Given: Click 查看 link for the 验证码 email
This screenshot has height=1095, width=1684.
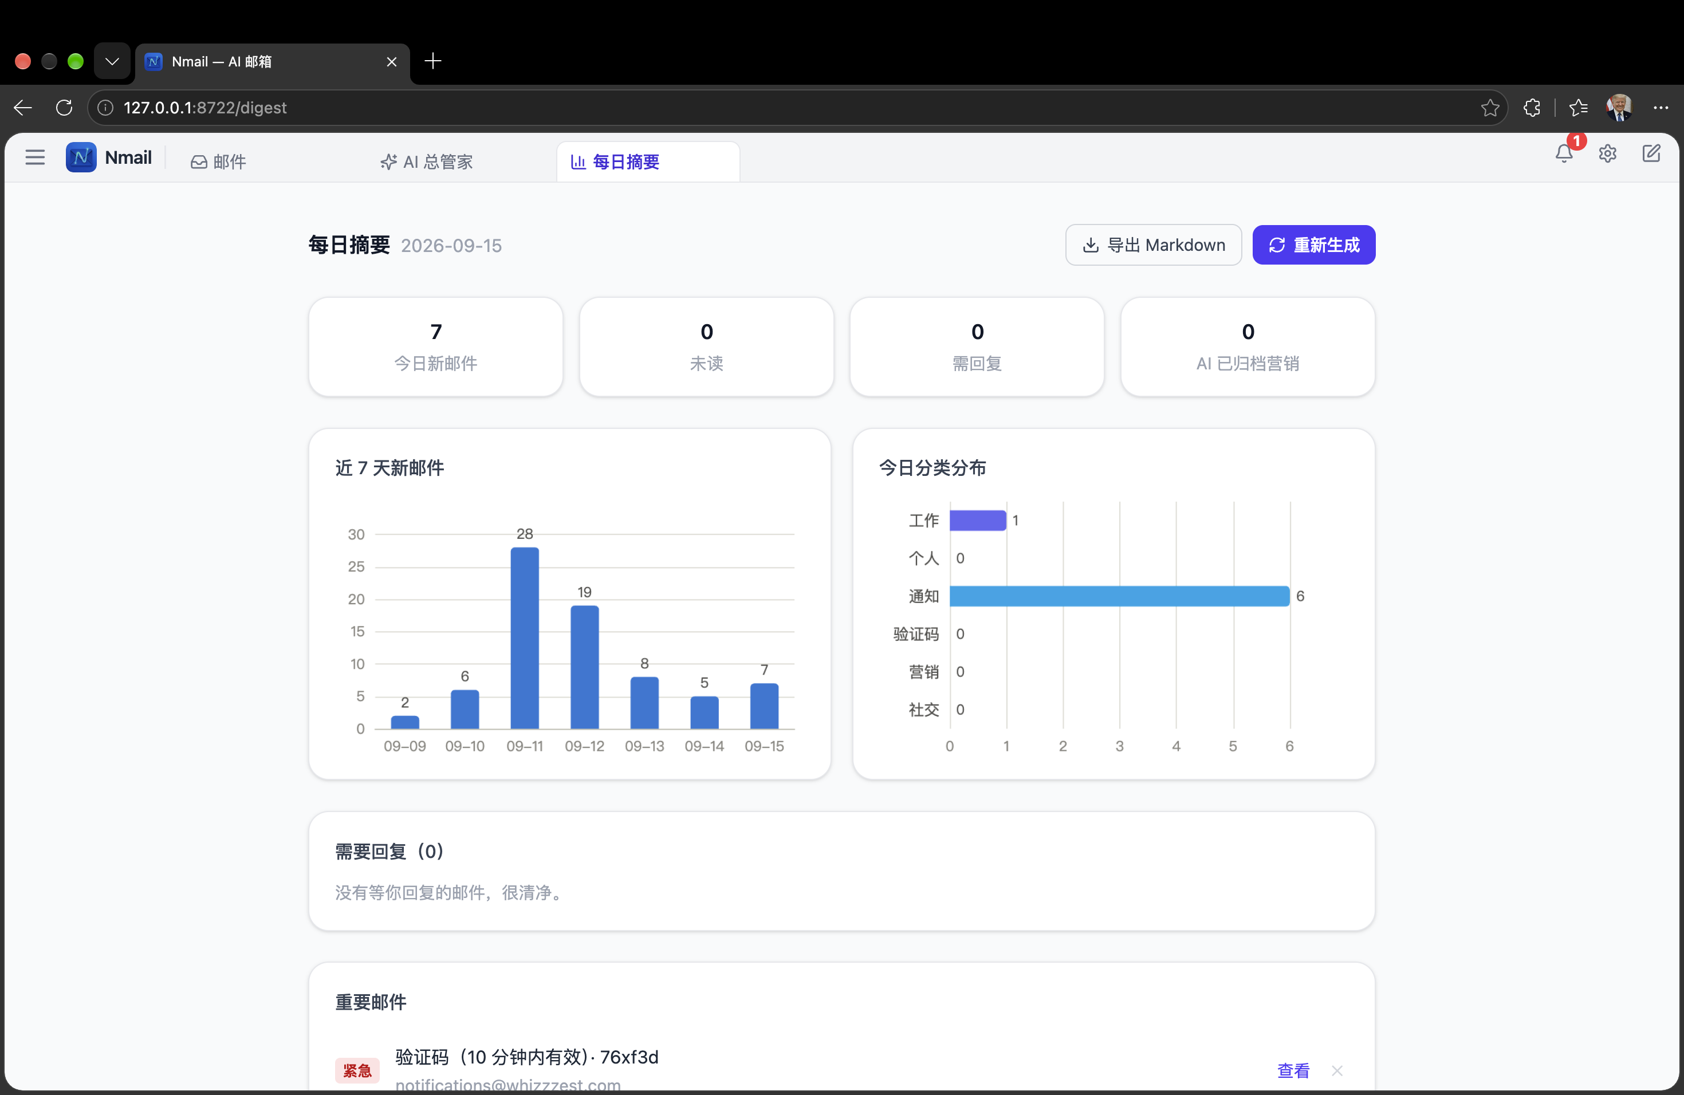Looking at the screenshot, I should point(1293,1070).
